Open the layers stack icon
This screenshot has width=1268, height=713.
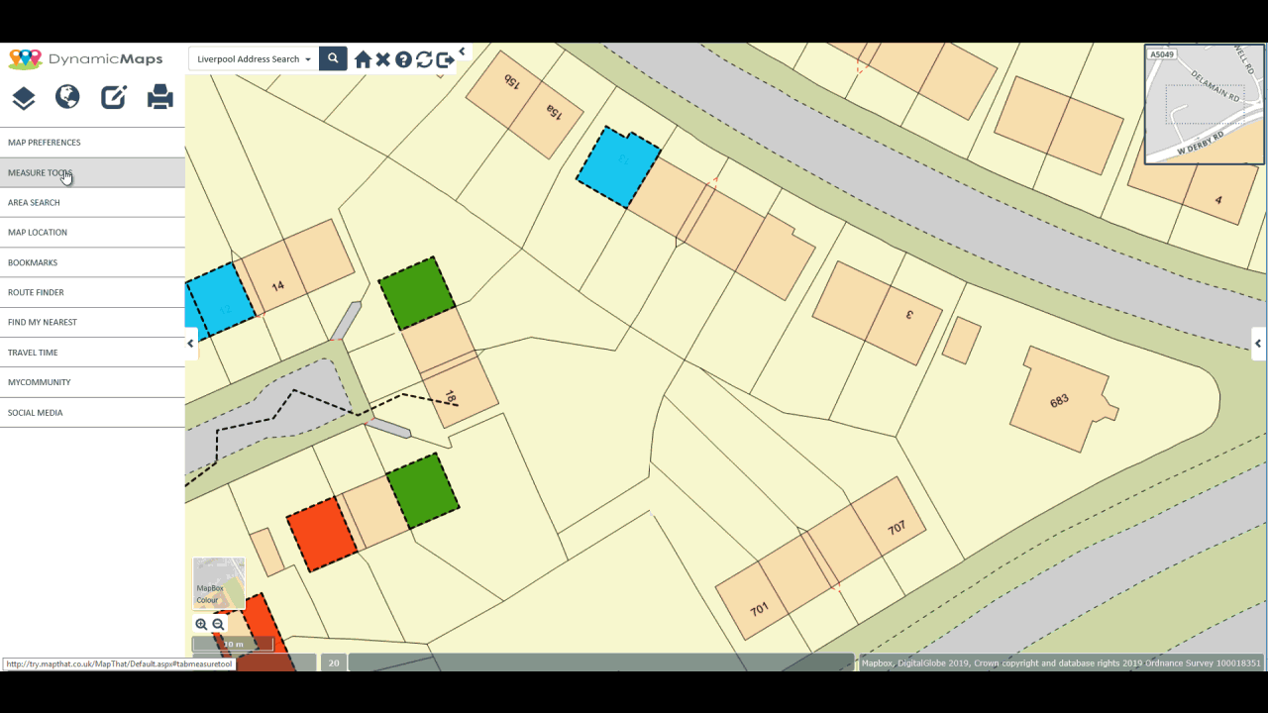[x=24, y=97]
